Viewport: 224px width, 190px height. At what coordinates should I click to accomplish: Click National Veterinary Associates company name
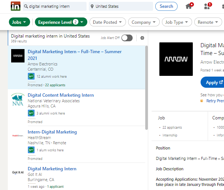[x=53, y=101]
